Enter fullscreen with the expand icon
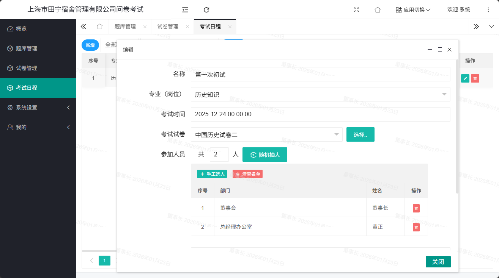 tap(356, 10)
